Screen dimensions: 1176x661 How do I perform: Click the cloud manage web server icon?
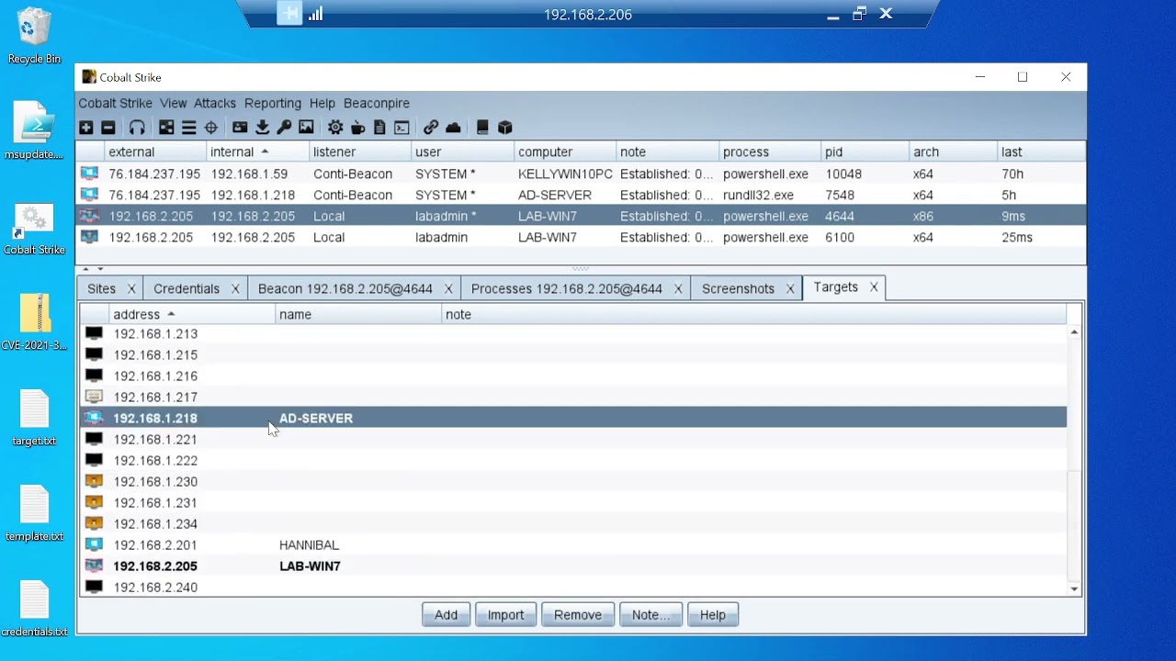pyautogui.click(x=453, y=128)
